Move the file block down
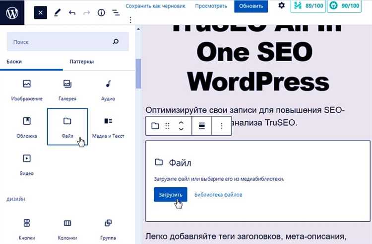 click(181, 129)
